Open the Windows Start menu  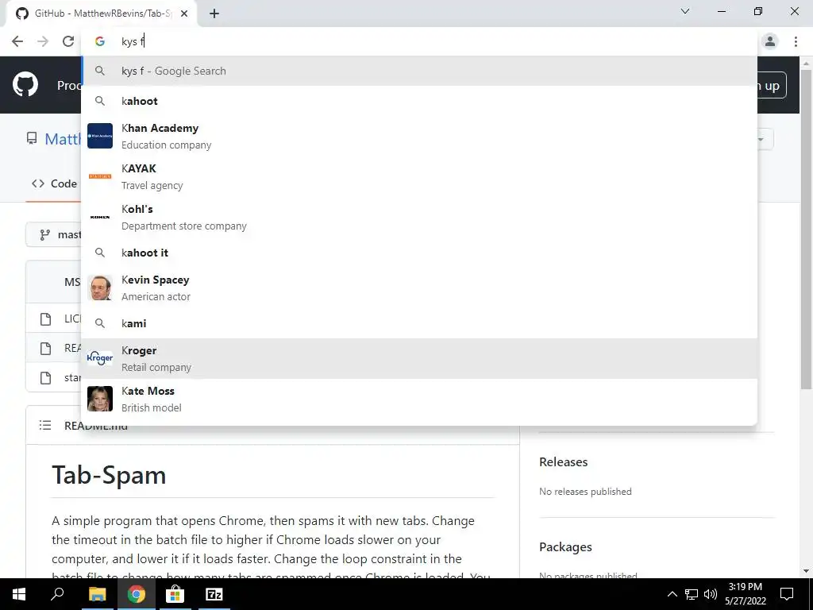(x=19, y=594)
